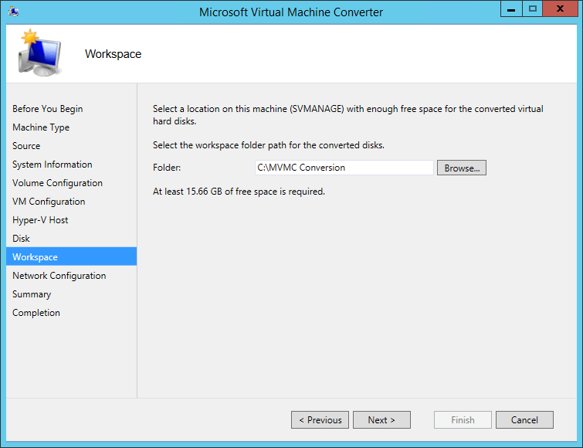
Task: Browse for a workspace folder
Action: coord(462,168)
